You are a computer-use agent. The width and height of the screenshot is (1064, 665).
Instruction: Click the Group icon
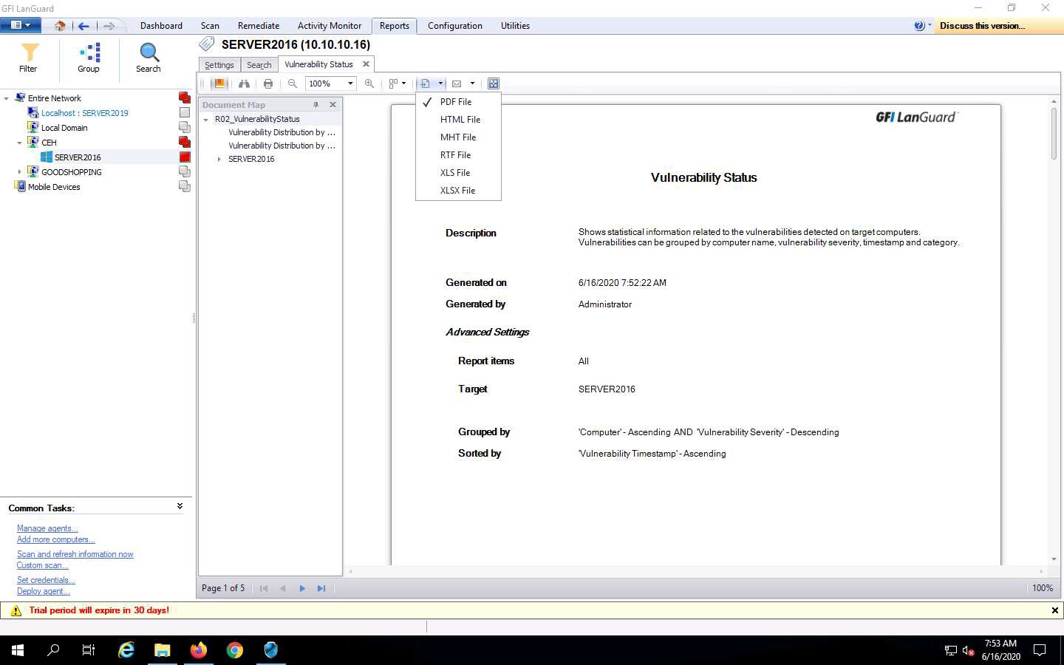(89, 52)
